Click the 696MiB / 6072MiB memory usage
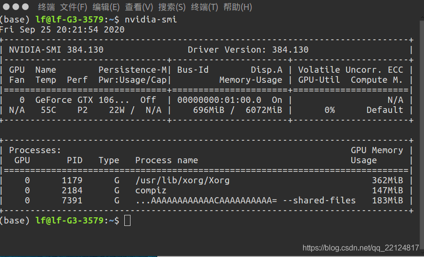424x257 pixels. tap(238, 110)
